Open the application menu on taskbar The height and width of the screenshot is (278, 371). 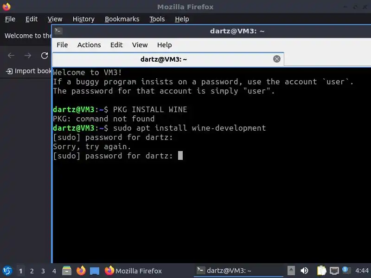tap(7, 271)
